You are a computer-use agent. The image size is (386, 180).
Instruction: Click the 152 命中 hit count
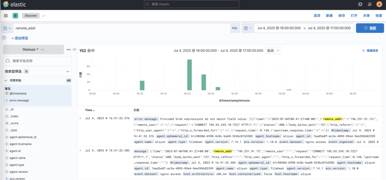87,51
